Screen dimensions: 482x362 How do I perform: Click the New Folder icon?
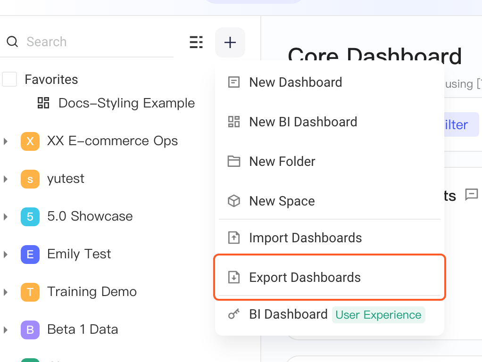233,161
